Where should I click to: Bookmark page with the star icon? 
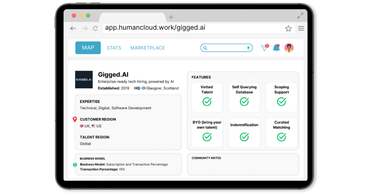288,28
